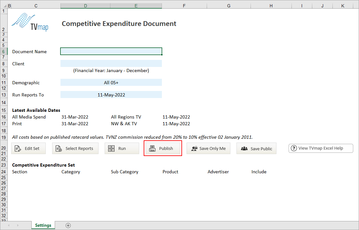Viewport: 359px width, 230px height.
Task: Click the Advertiser column heading
Action: coord(218,172)
